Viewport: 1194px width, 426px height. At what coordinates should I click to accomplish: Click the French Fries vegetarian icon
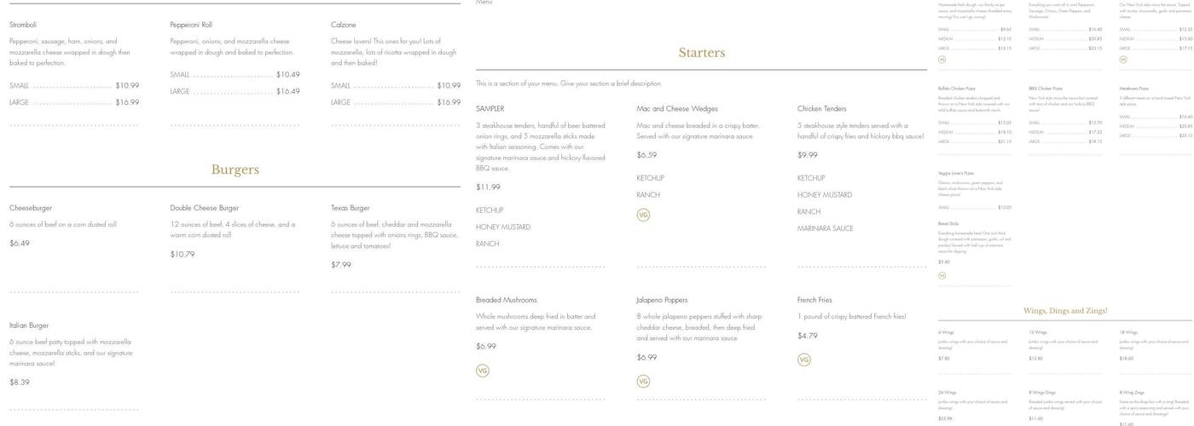tap(803, 360)
